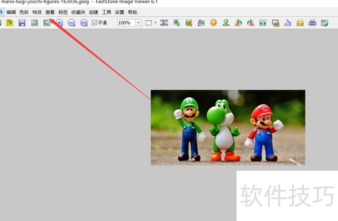This screenshot has width=338, height=221.
Task: Open the settings checklist icon
Action: click(324, 23)
